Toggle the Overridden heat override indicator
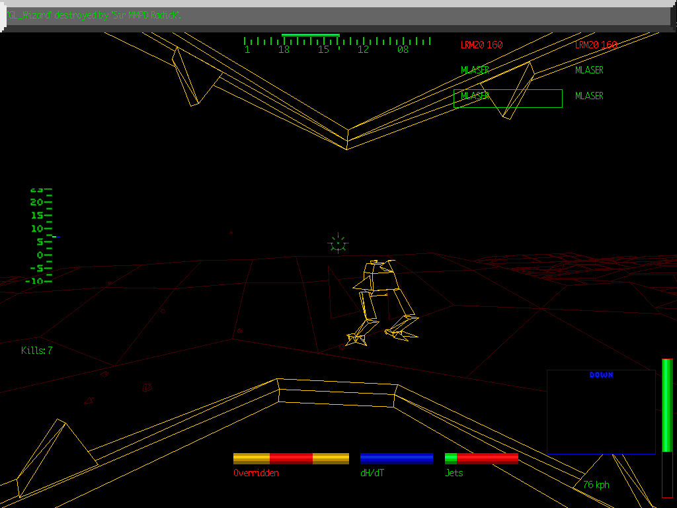 (291, 457)
